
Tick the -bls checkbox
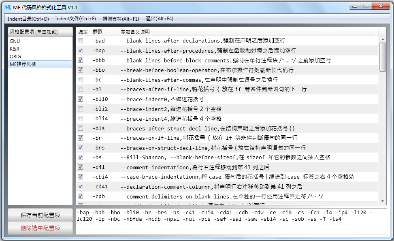[x=81, y=128]
